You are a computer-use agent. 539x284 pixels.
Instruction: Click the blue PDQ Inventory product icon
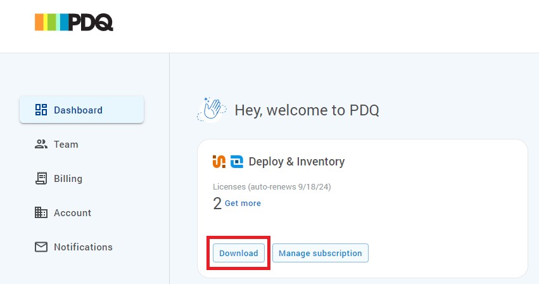click(236, 162)
